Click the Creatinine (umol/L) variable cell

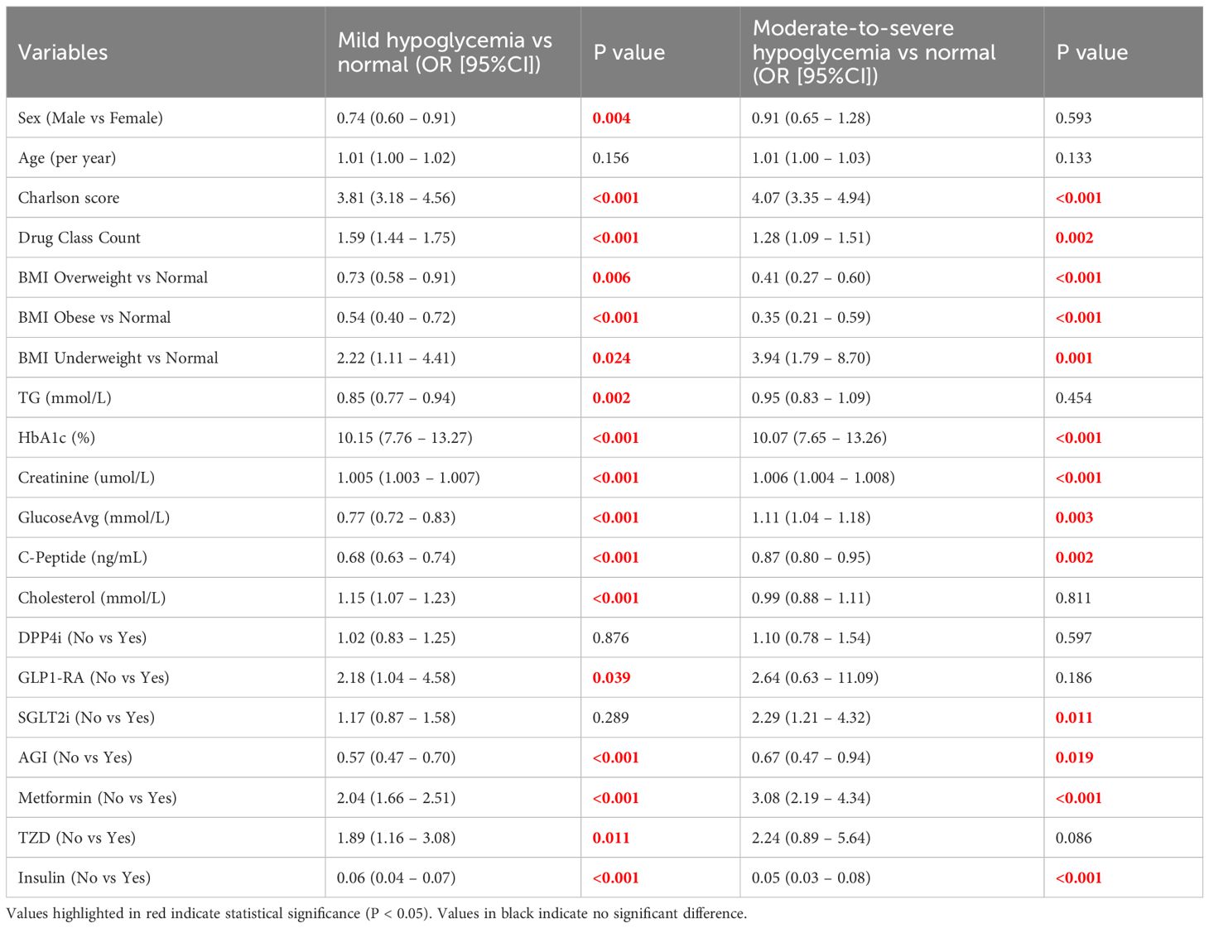coord(86,478)
